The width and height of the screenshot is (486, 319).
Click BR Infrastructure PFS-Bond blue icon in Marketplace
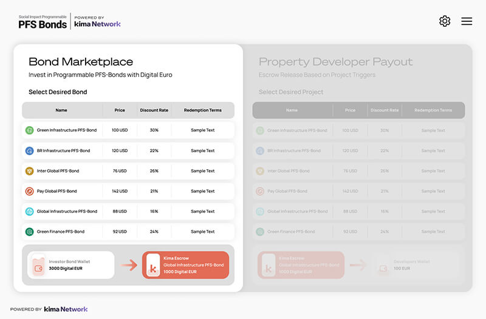pos(29,150)
